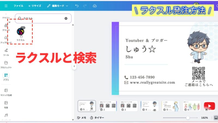This screenshot has height=123, width=218.
Task: Select the しゅう☆ name text
Action: tap(141, 49)
